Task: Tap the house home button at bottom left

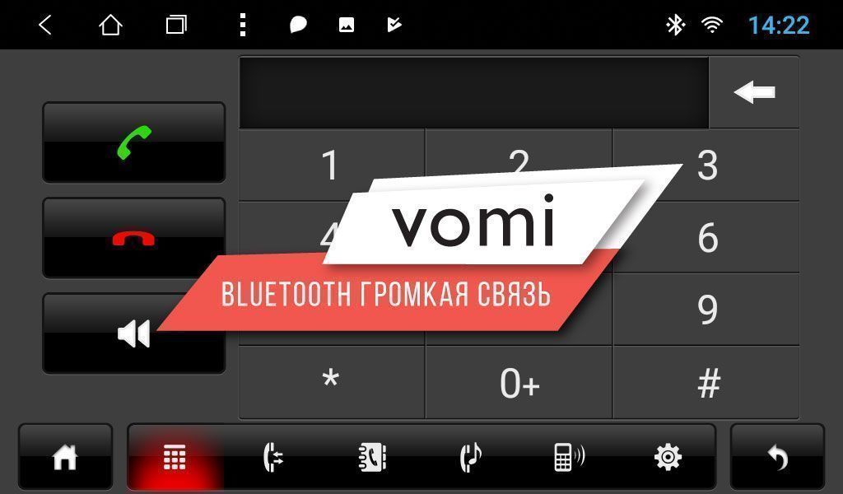Action: (65, 457)
